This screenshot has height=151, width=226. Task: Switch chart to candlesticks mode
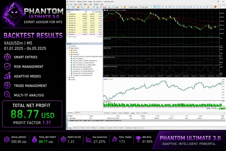[x=155, y=7]
